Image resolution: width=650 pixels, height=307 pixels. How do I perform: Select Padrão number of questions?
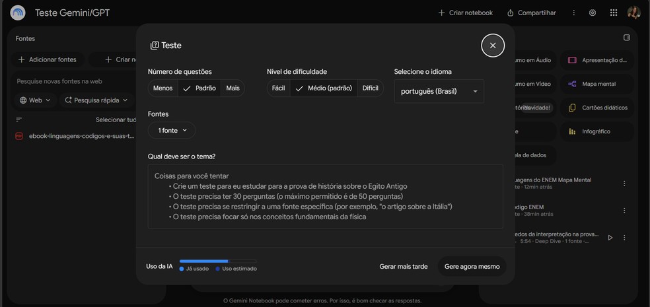pos(199,88)
